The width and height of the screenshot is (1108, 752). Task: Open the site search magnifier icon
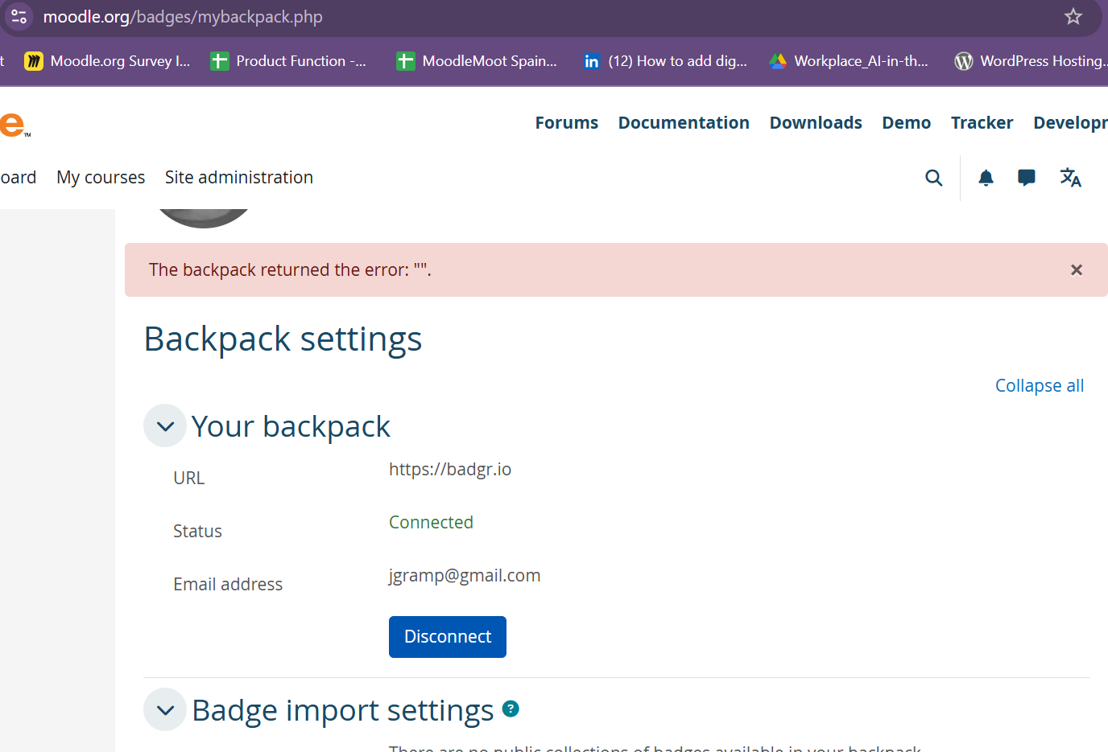[933, 178]
